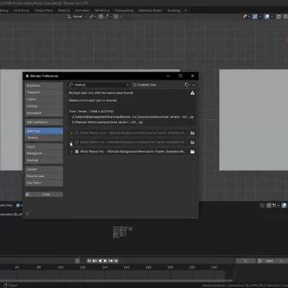Switch to the Animation workspace tab
This screenshot has height=288, width=288.
(83, 11)
